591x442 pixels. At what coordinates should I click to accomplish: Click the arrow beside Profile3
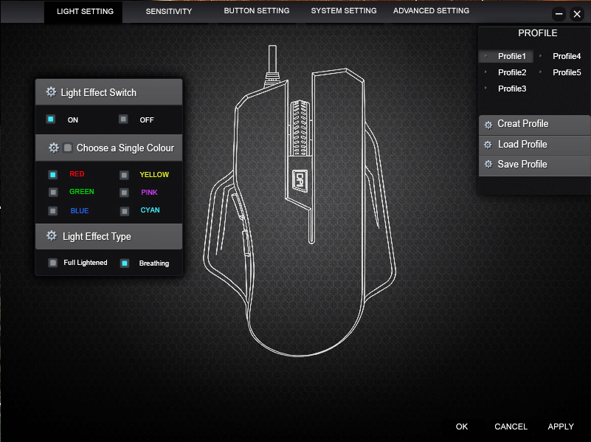click(485, 89)
